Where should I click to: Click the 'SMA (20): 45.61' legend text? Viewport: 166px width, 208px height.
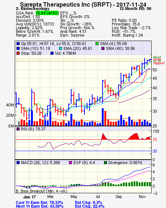pyautogui.click(x=77, y=48)
